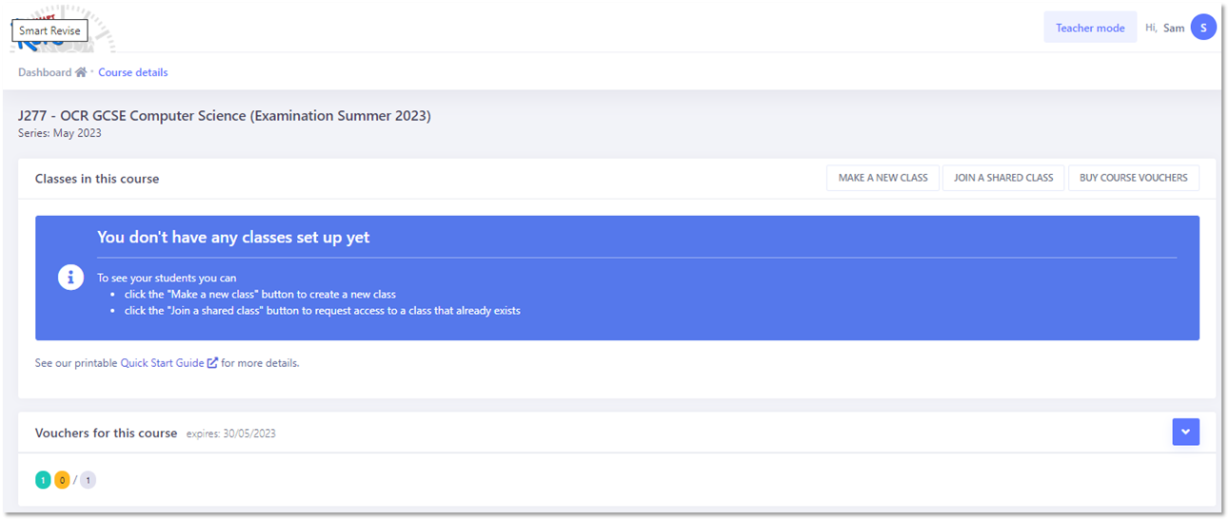Click the Series: May 2023 text

59,133
